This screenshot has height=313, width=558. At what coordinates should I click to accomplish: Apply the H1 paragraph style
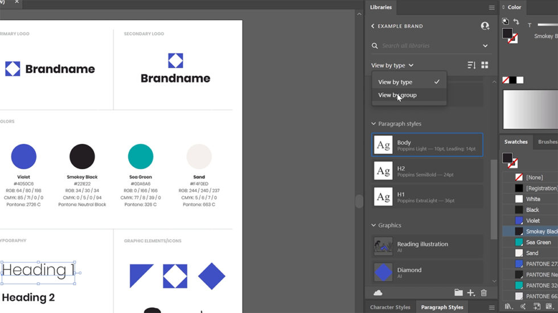pyautogui.click(x=427, y=197)
